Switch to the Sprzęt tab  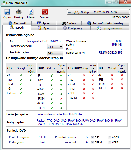point(44,23)
